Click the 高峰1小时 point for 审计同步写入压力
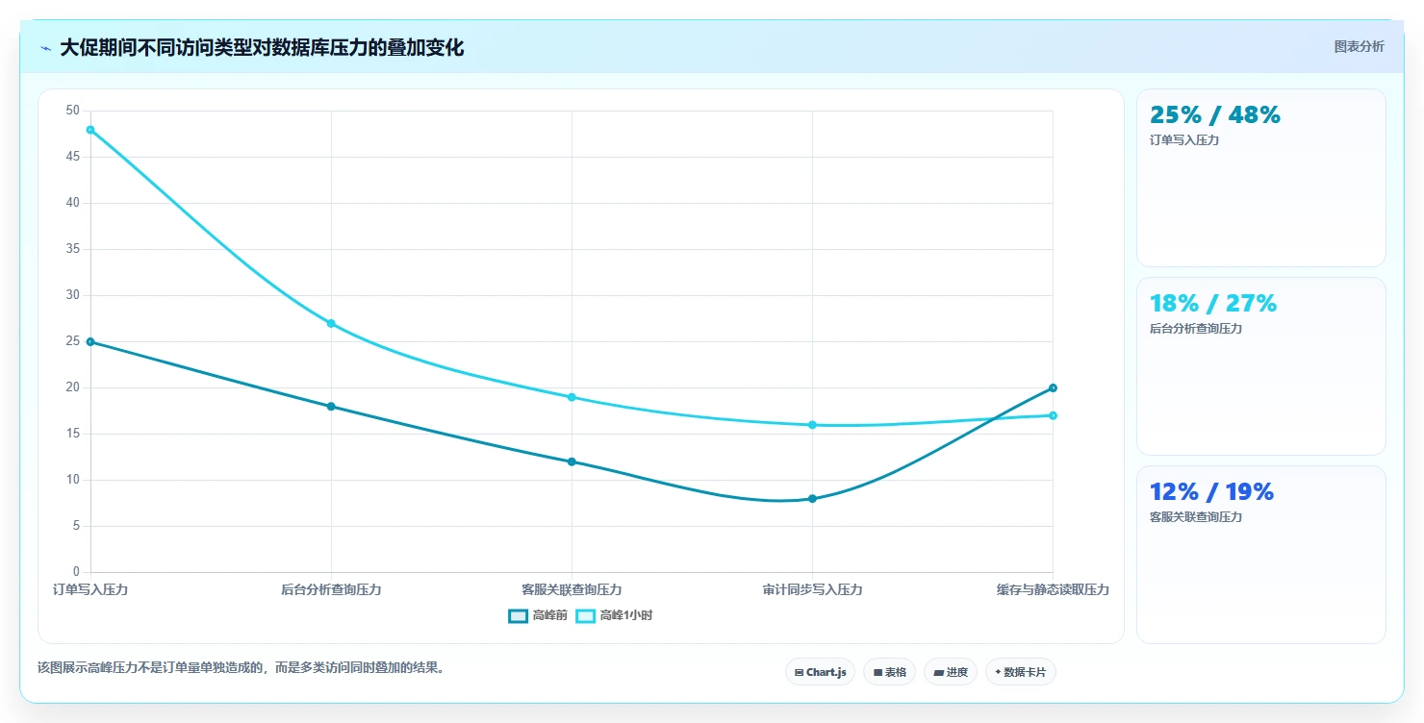 [x=812, y=425]
